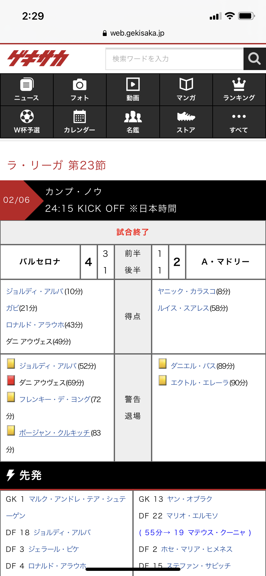Open the ストア cleat icon
The image size is (266, 576).
click(x=186, y=122)
